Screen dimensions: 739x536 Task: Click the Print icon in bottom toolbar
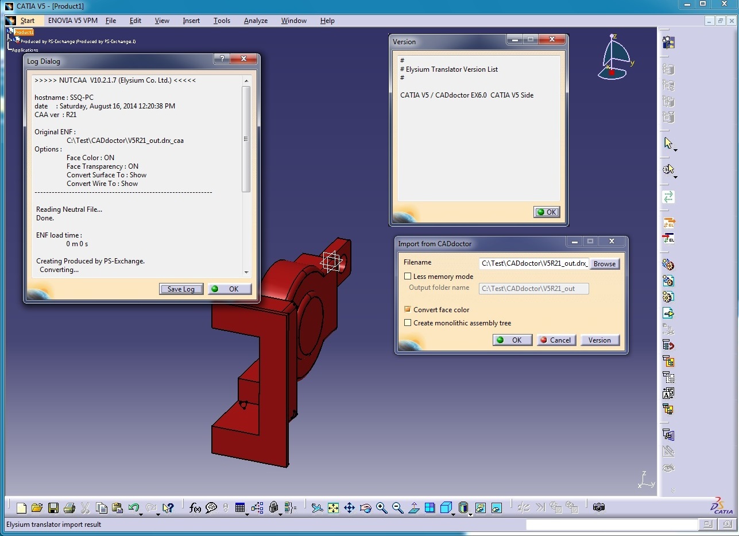tap(69, 508)
